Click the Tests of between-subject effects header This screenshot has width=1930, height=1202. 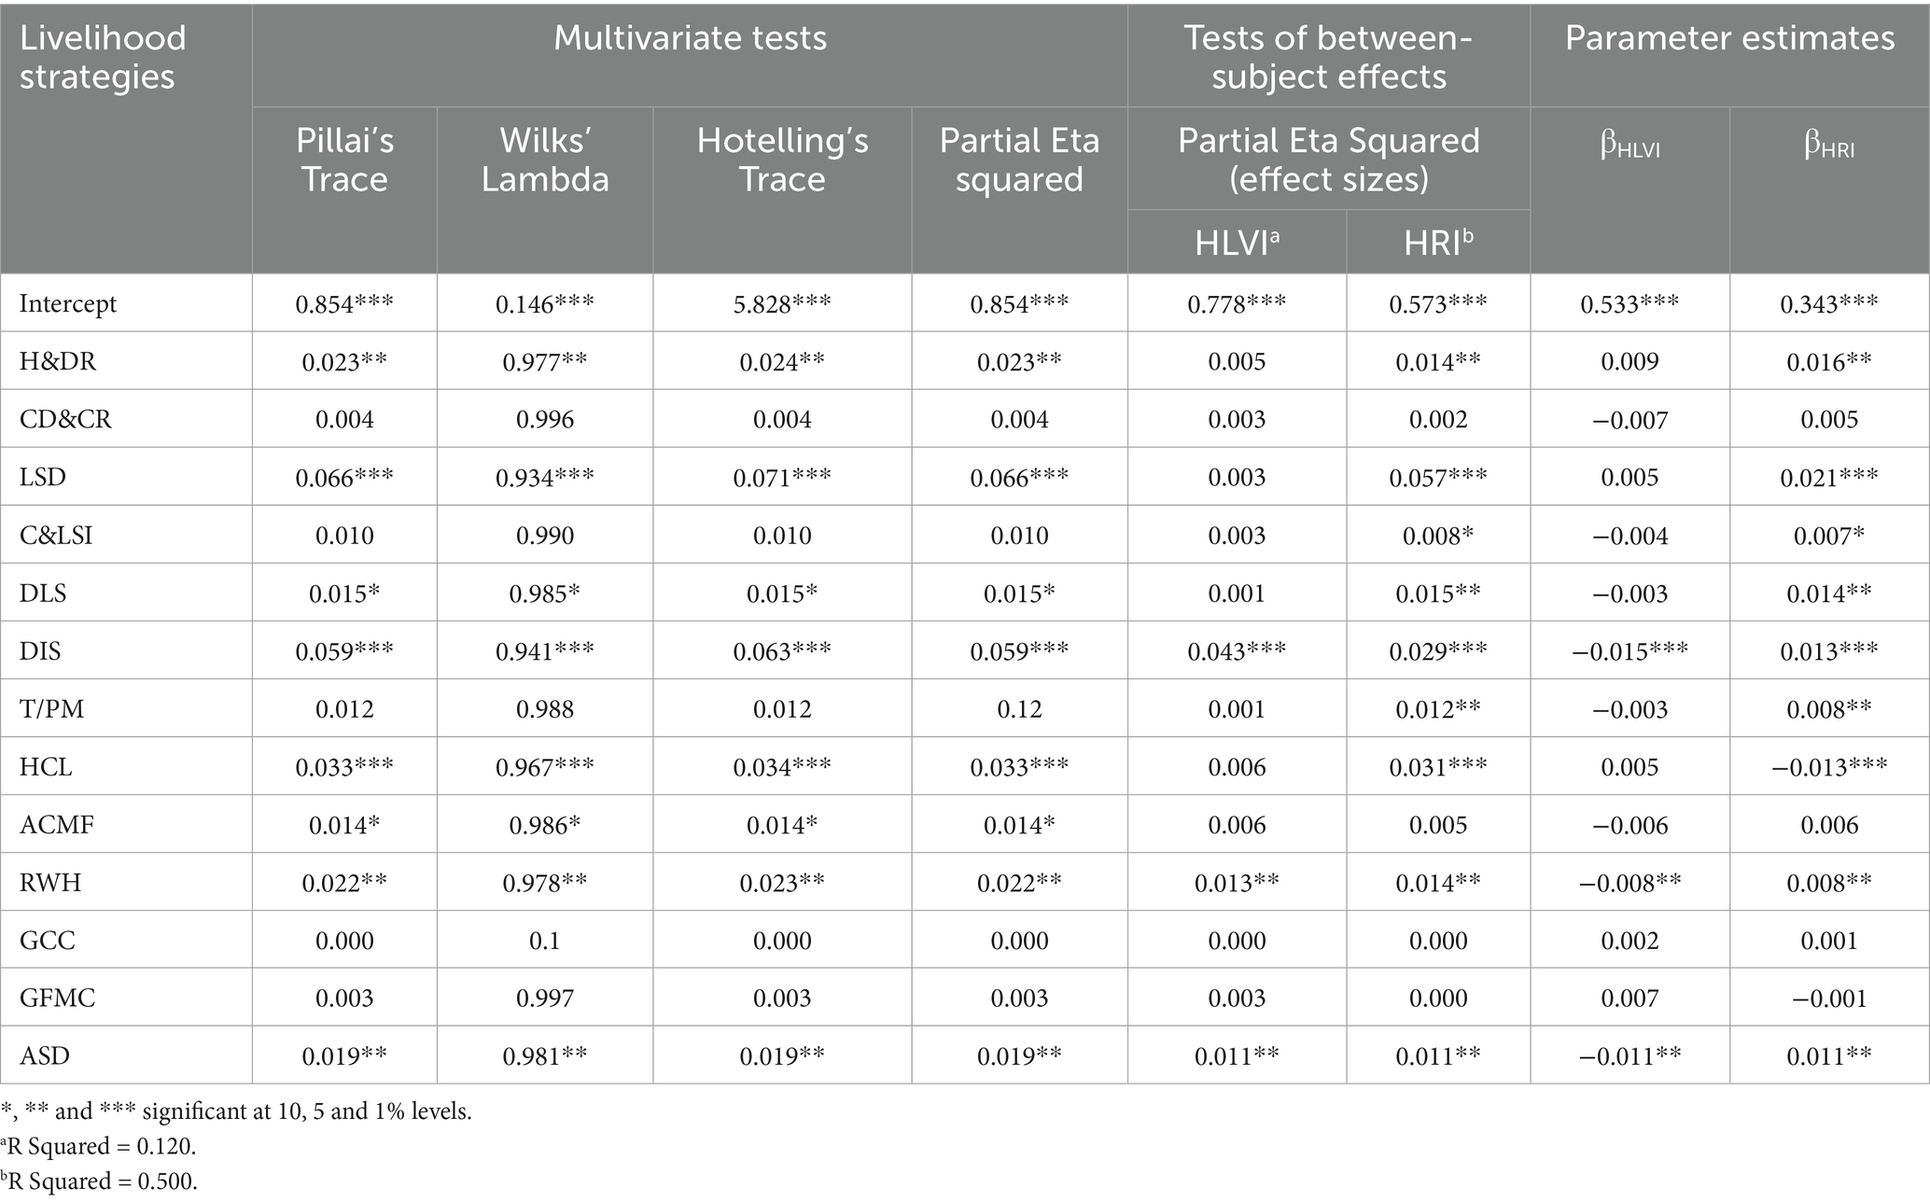(x=1328, y=57)
